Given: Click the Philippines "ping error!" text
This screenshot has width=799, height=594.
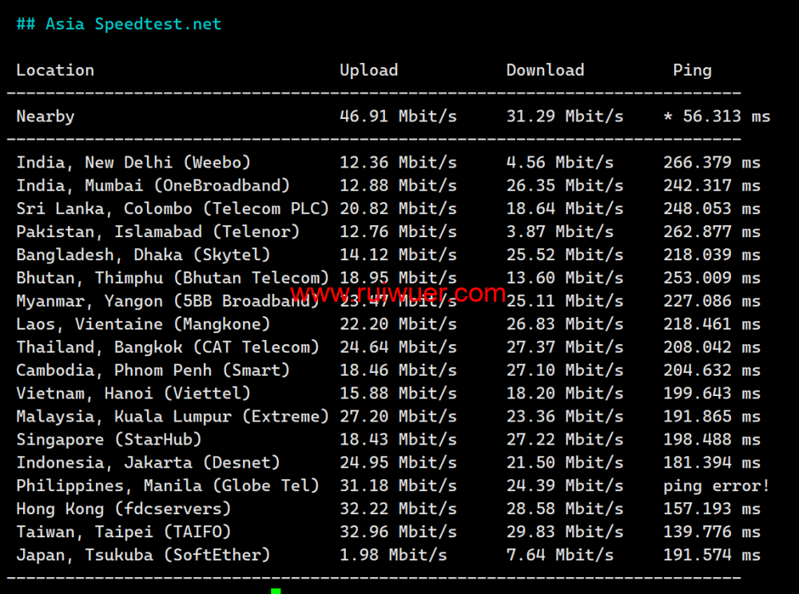Looking at the screenshot, I should coord(716,486).
